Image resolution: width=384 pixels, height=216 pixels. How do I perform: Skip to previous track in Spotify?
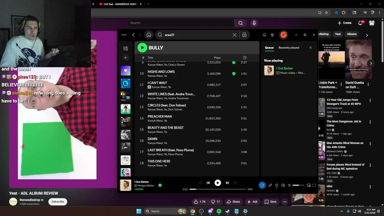(208, 183)
